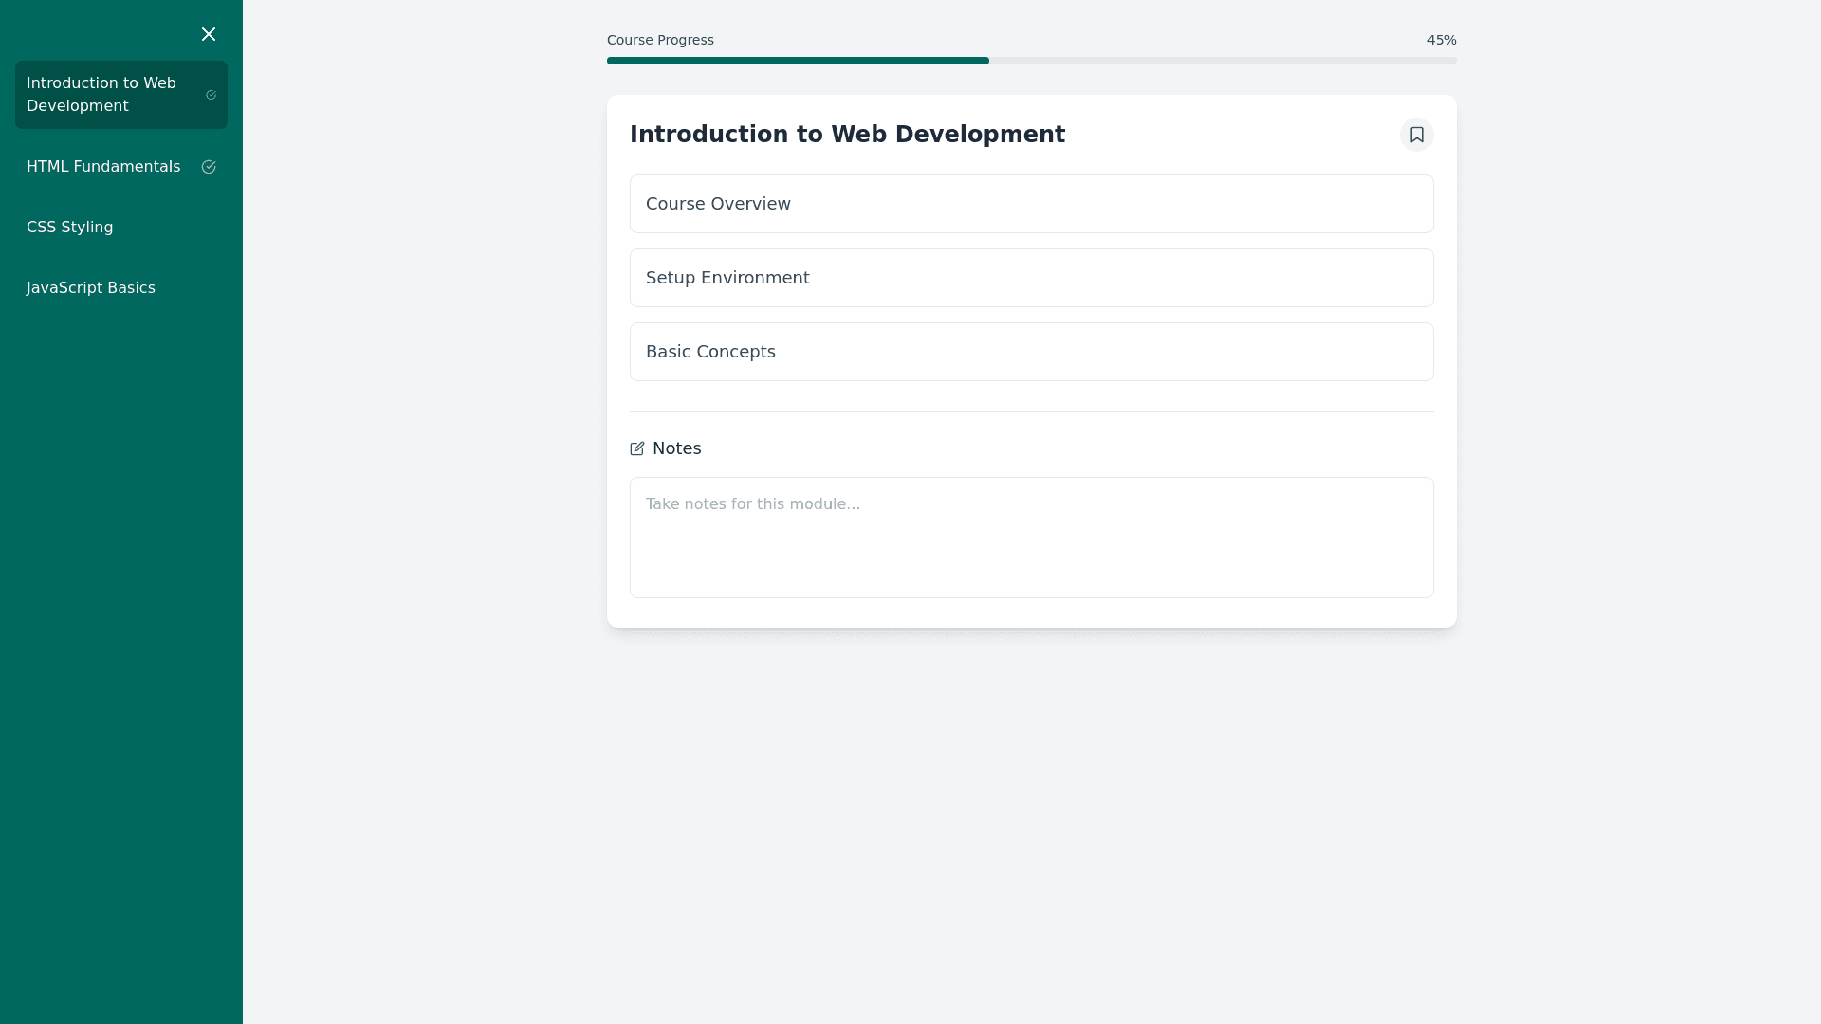Go to the CSS Styling module
Viewport: 1821px width, 1024px height.
[70, 228]
